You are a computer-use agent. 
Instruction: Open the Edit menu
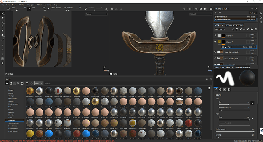point(8,5)
